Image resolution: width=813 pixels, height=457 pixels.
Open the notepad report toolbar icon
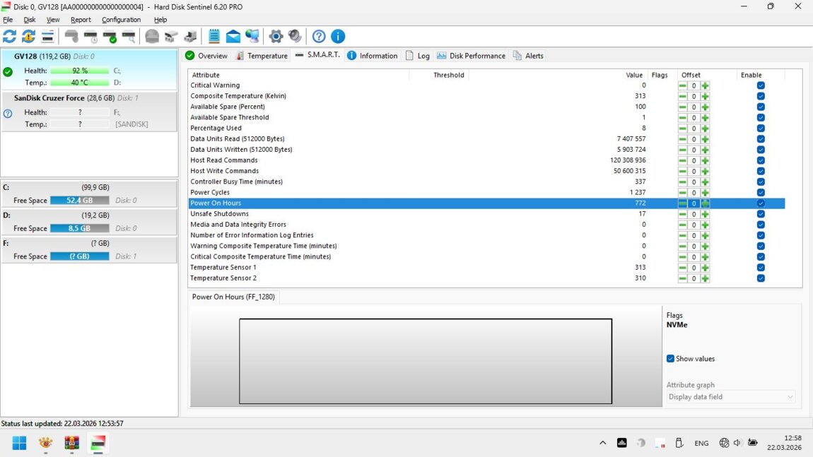214,36
